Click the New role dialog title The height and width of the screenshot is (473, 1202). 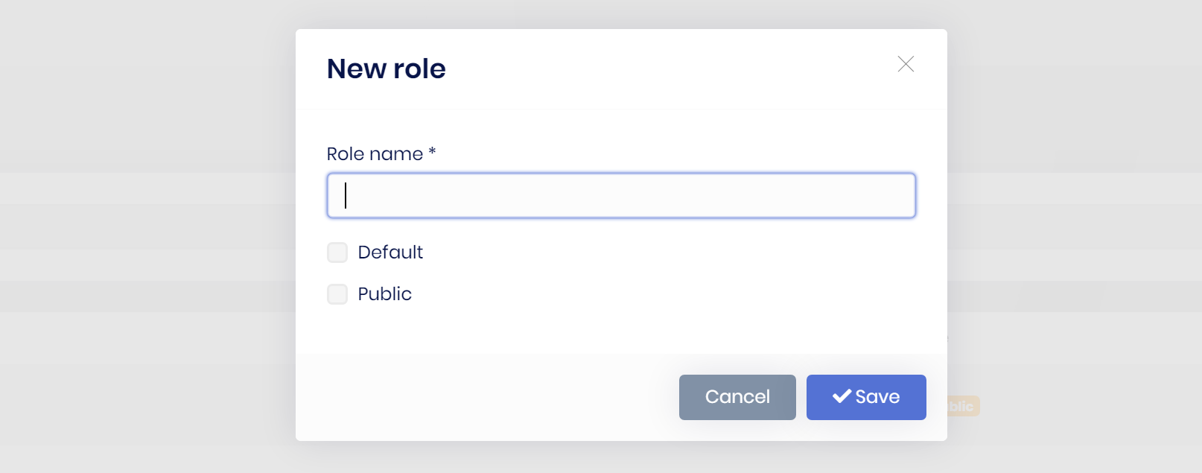(386, 69)
